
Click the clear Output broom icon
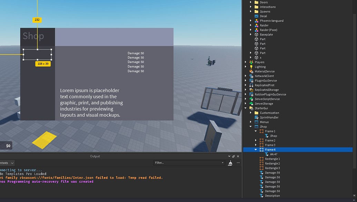point(230,163)
